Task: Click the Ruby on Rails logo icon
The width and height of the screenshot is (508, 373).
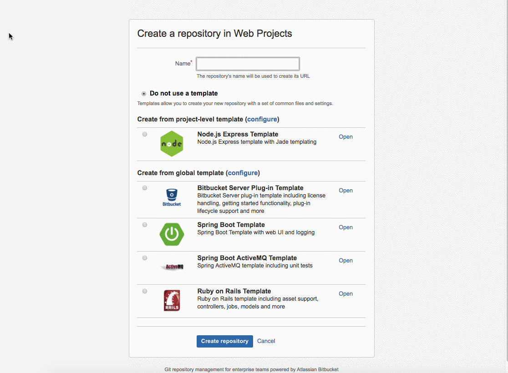Action: pyautogui.click(x=172, y=301)
